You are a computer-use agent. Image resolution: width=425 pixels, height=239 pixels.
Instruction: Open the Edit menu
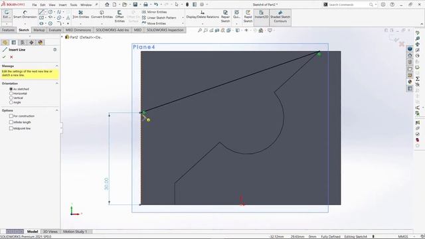(42, 5)
